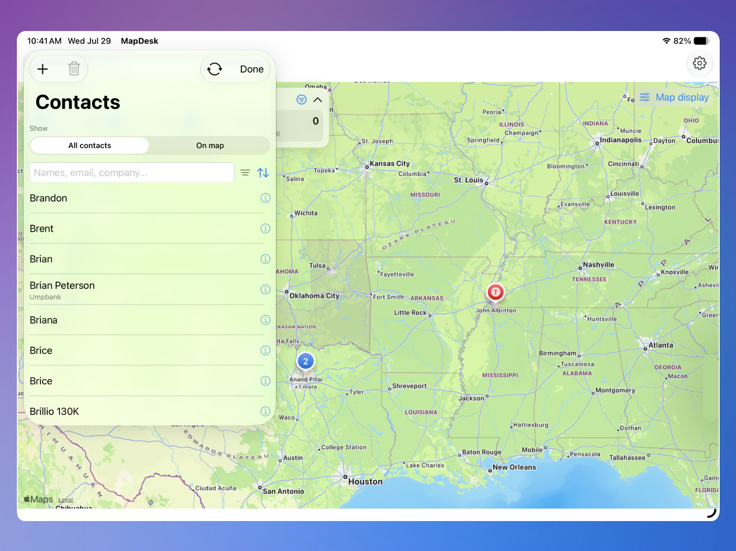Toggle sort order with the up-down arrows icon

pyautogui.click(x=263, y=173)
